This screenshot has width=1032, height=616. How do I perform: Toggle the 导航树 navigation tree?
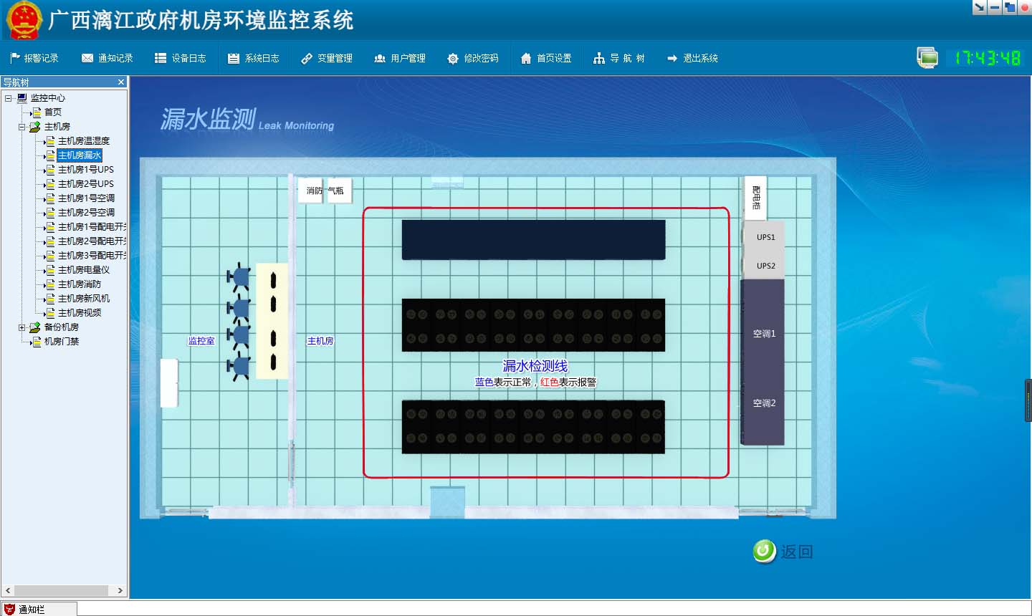pos(619,58)
